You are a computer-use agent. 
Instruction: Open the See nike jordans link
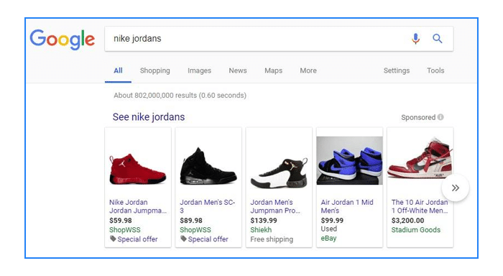(x=149, y=117)
